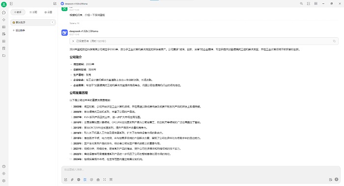Open the deepseek-r1:32b model selector in the header
The width and height of the screenshot is (344, 186).
74,4
